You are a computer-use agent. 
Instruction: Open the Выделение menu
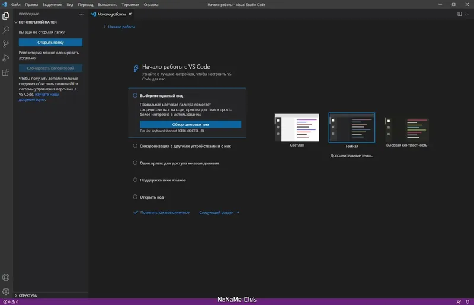[x=52, y=5]
